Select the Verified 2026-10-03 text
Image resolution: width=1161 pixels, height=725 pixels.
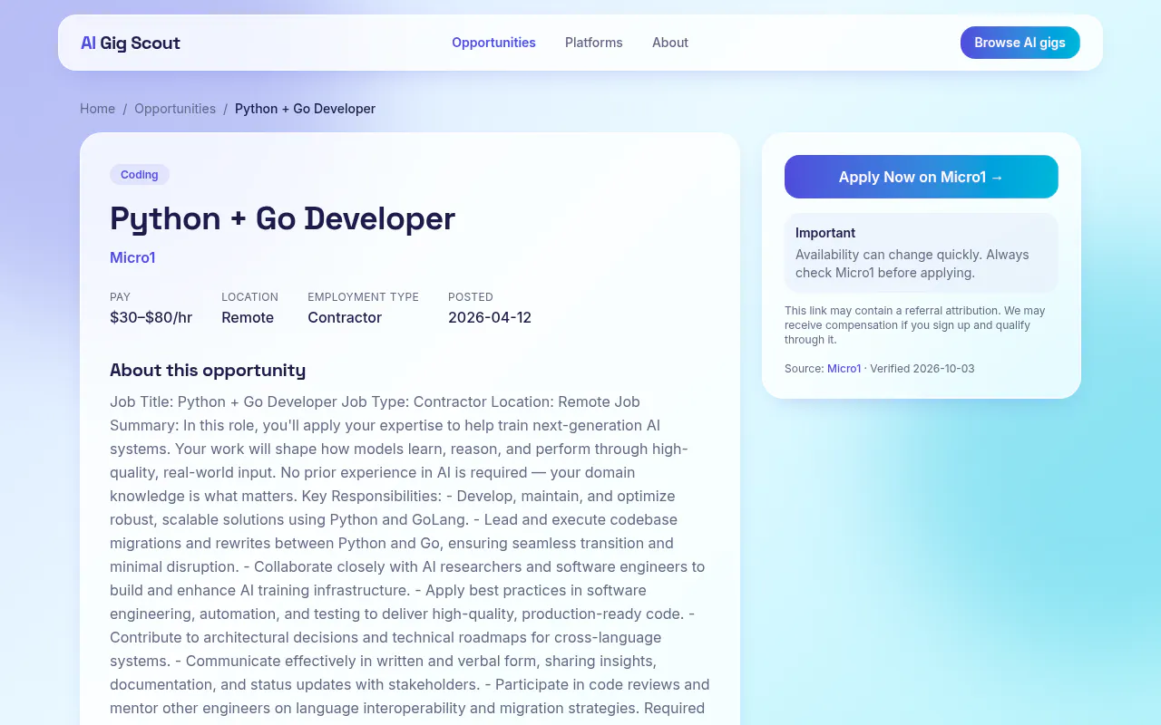click(x=922, y=369)
